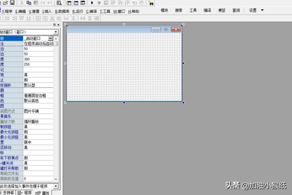Open the event handler selection dropdown
Image resolution: width=292 pixels, height=195 pixels.
click(x=56, y=186)
